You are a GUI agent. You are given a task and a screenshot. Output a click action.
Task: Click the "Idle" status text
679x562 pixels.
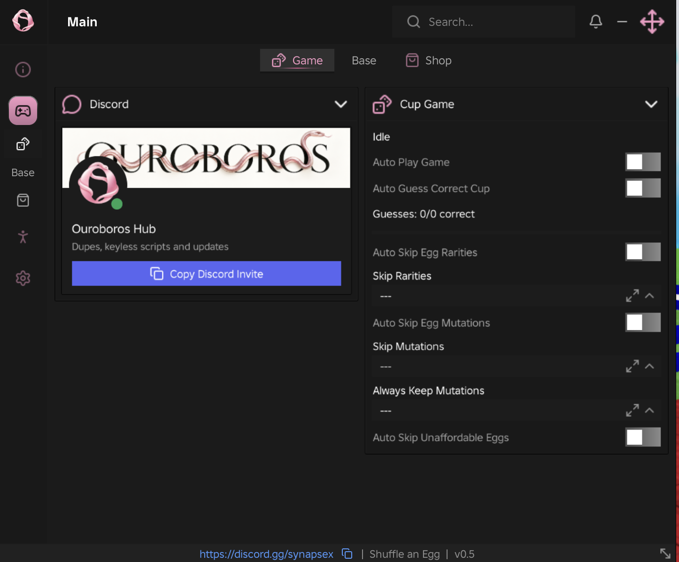click(x=381, y=137)
